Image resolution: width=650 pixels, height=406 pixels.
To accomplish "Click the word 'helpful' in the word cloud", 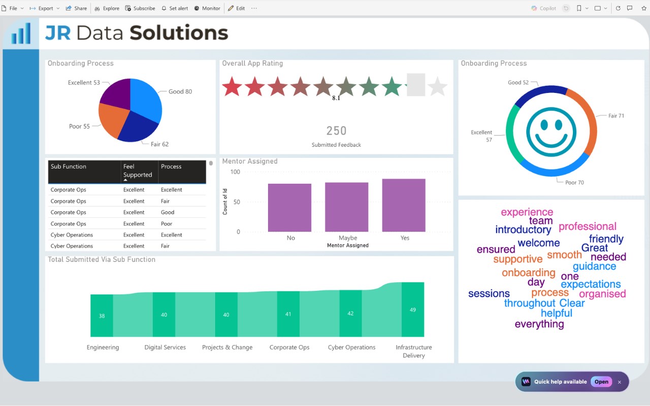I will [x=557, y=313].
